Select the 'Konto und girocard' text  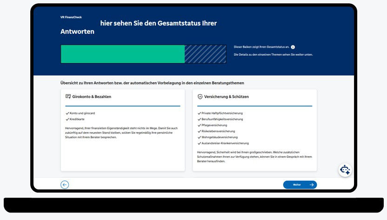82,113
